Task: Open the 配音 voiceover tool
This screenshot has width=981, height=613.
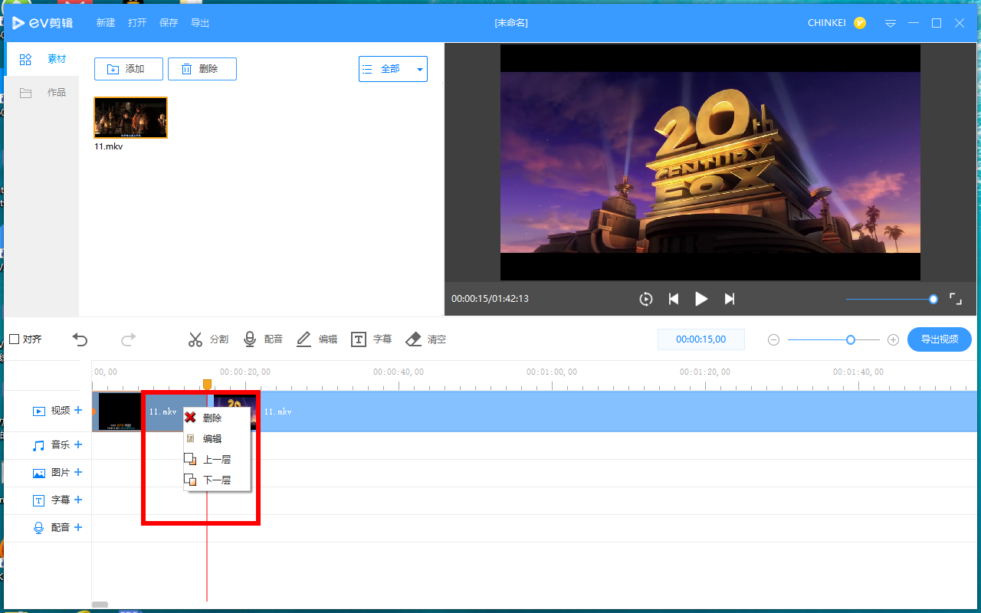Action: [x=263, y=339]
